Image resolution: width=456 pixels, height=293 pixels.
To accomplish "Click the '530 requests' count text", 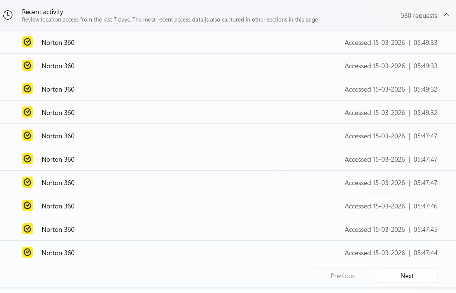I will (419, 16).
